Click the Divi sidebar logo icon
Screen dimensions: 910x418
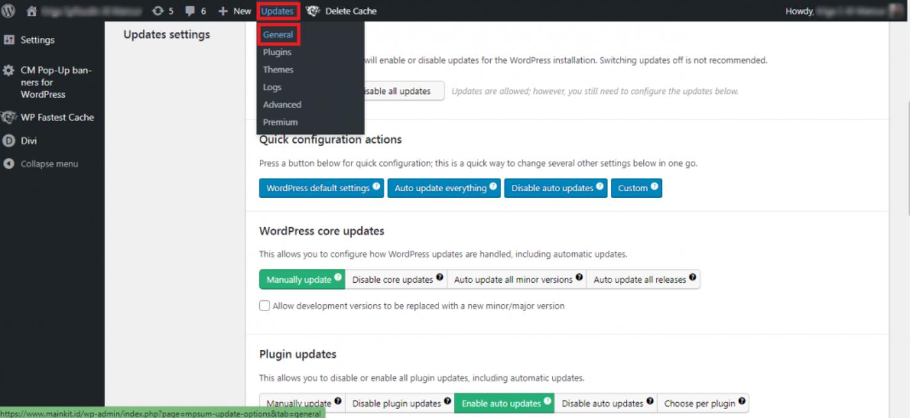pos(9,141)
